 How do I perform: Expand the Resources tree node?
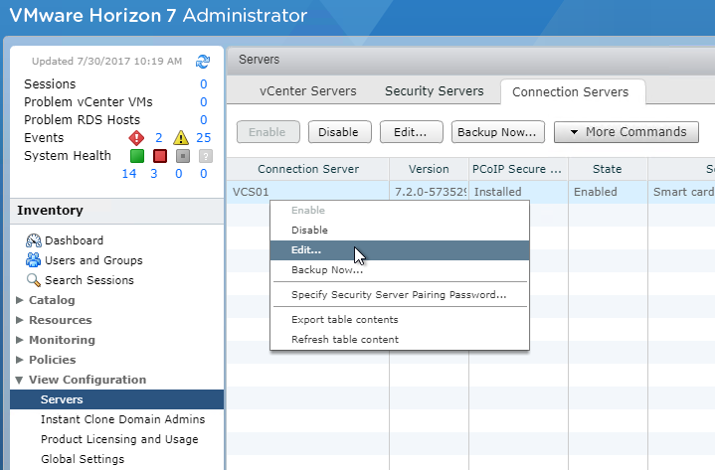[x=20, y=320]
